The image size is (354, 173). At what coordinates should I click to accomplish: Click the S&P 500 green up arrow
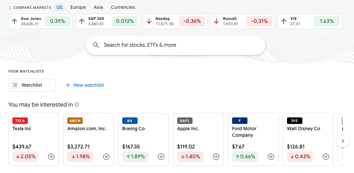pos(82,21)
